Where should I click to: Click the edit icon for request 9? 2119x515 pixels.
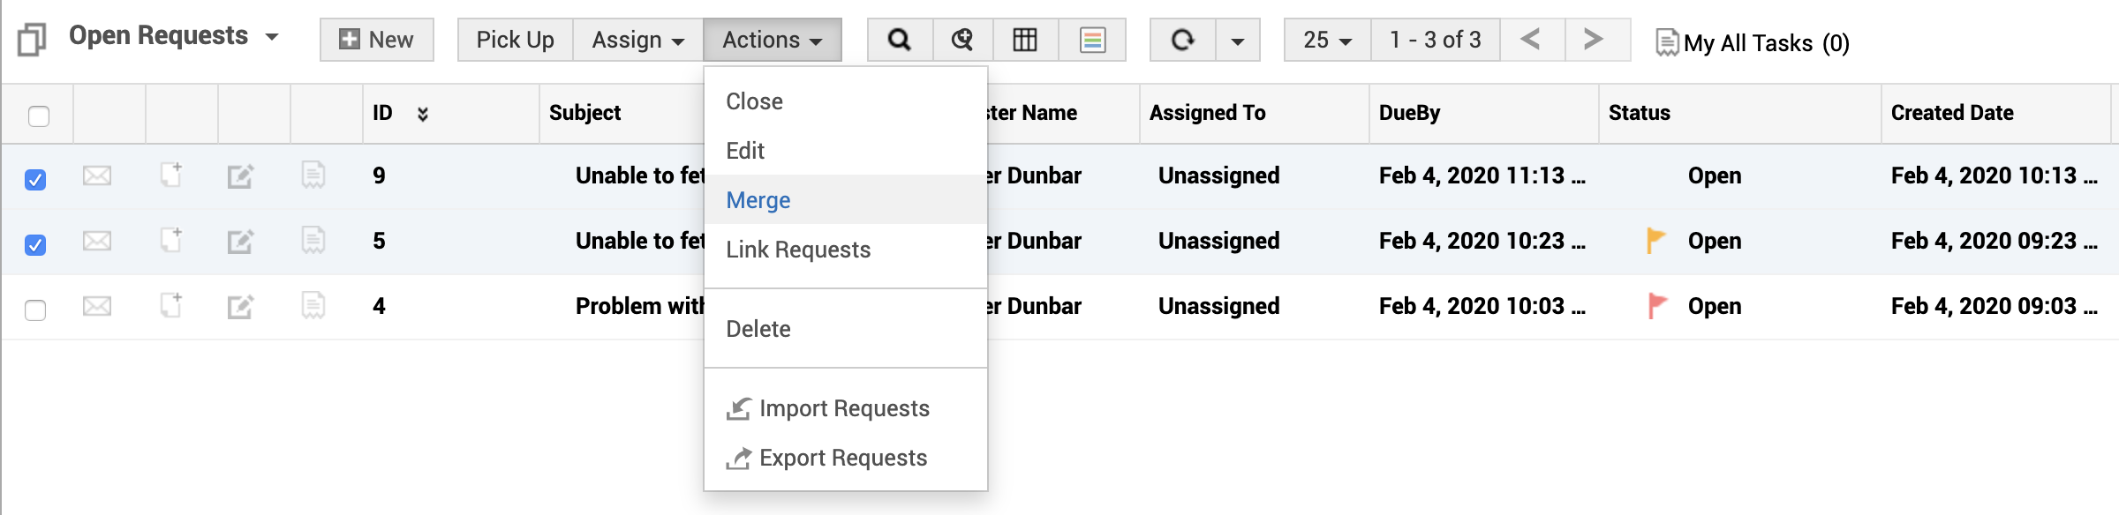(x=240, y=176)
